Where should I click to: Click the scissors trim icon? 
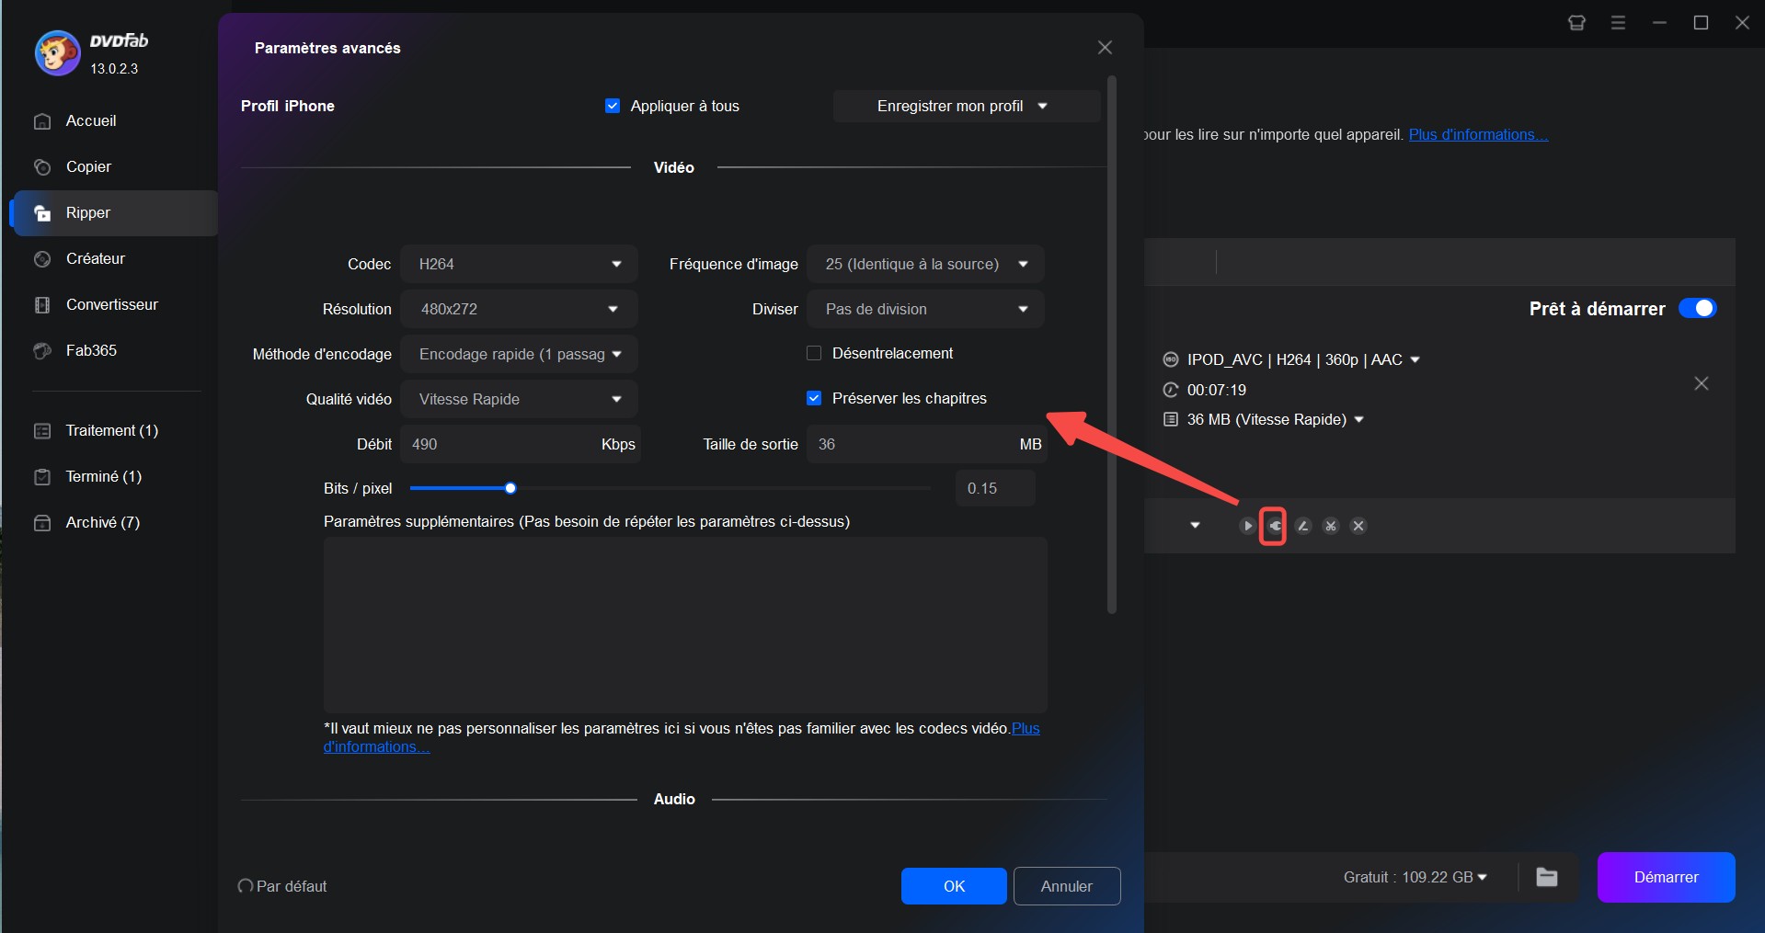point(1330,526)
